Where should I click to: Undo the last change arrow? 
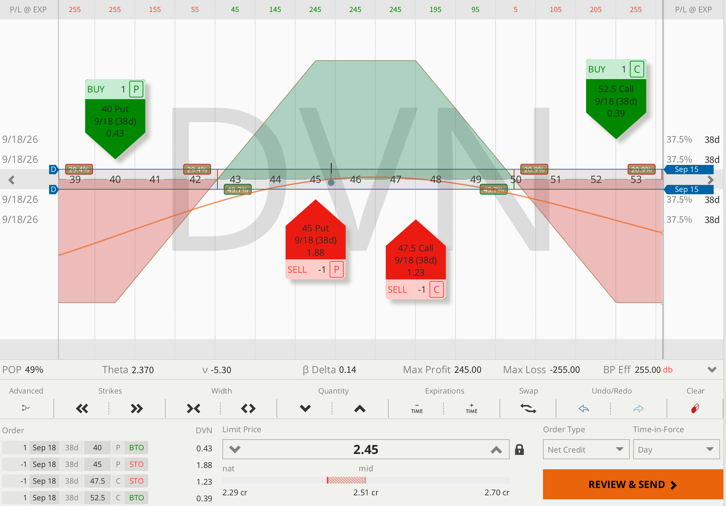584,409
